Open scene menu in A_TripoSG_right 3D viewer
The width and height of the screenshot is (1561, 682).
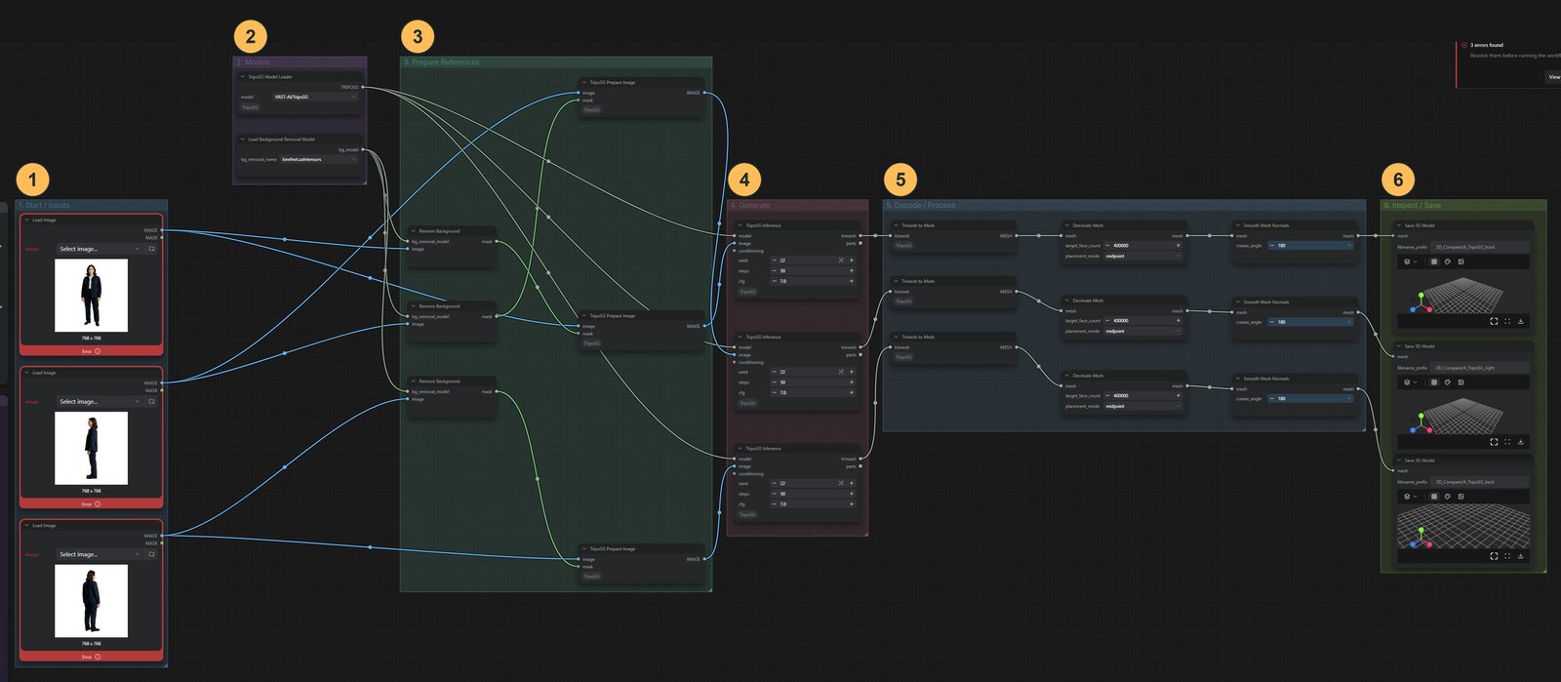[x=1411, y=382]
